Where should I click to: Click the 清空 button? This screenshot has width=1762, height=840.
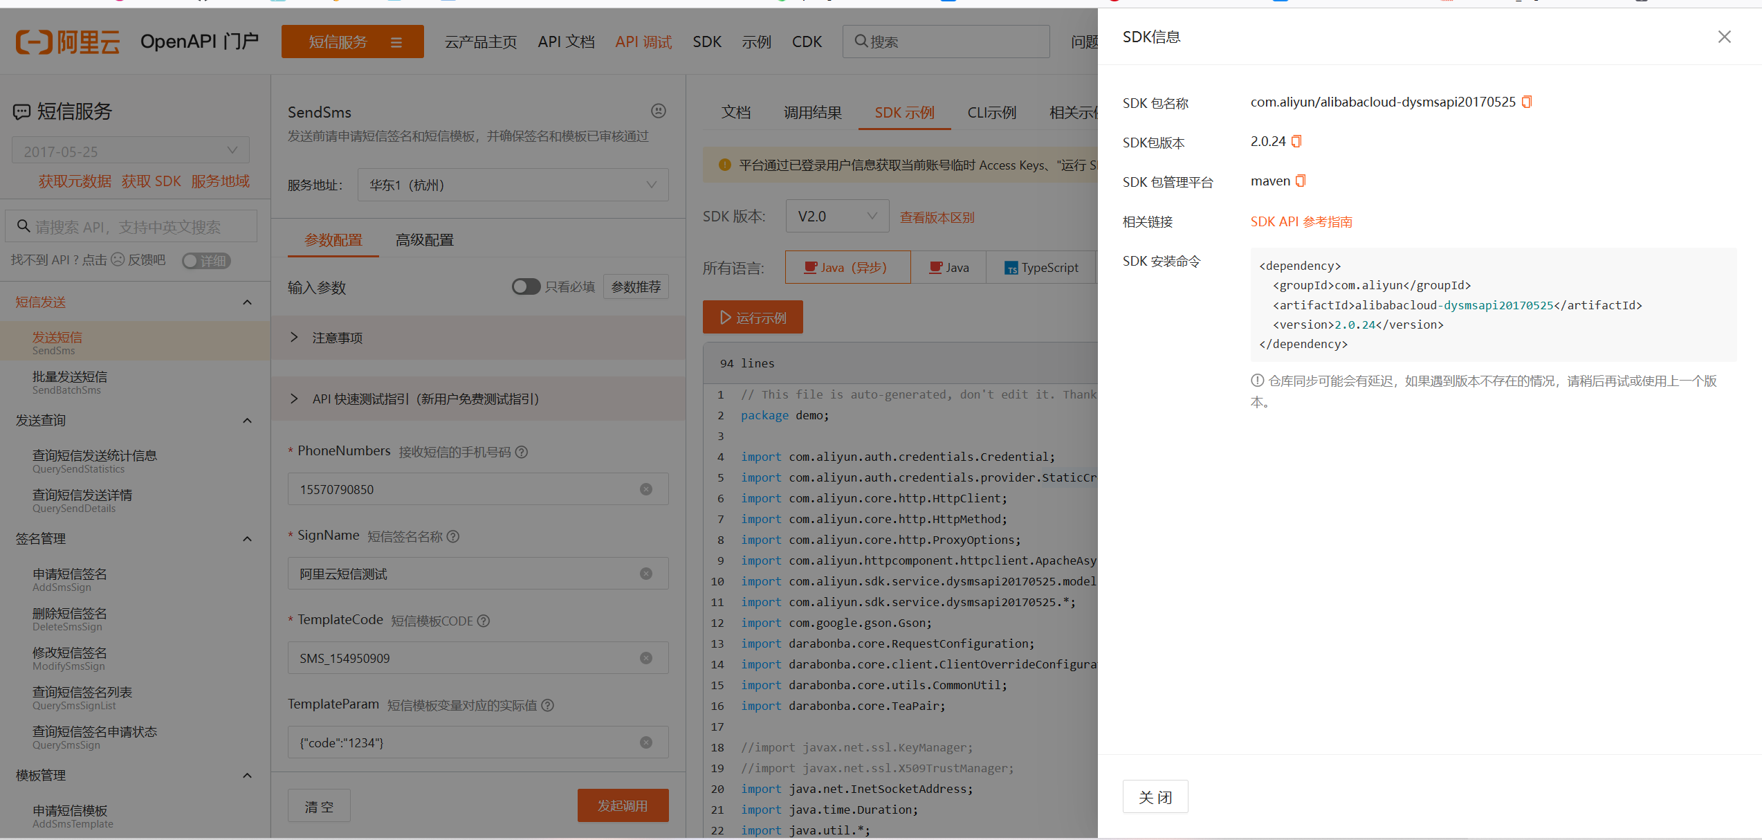(x=319, y=805)
